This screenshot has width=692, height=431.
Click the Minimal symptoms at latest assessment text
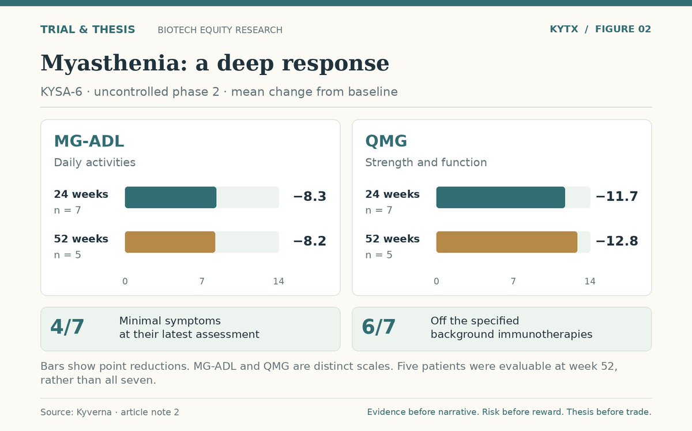point(189,328)
